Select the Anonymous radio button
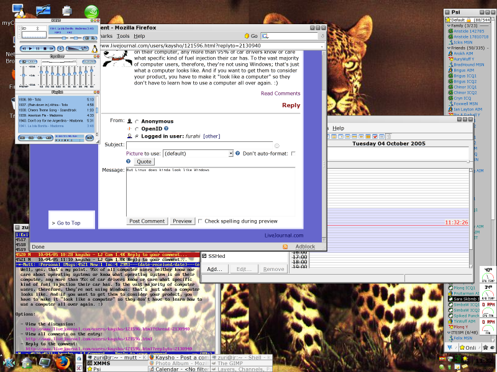Screen dimensions: 497x372 (x=136, y=120)
